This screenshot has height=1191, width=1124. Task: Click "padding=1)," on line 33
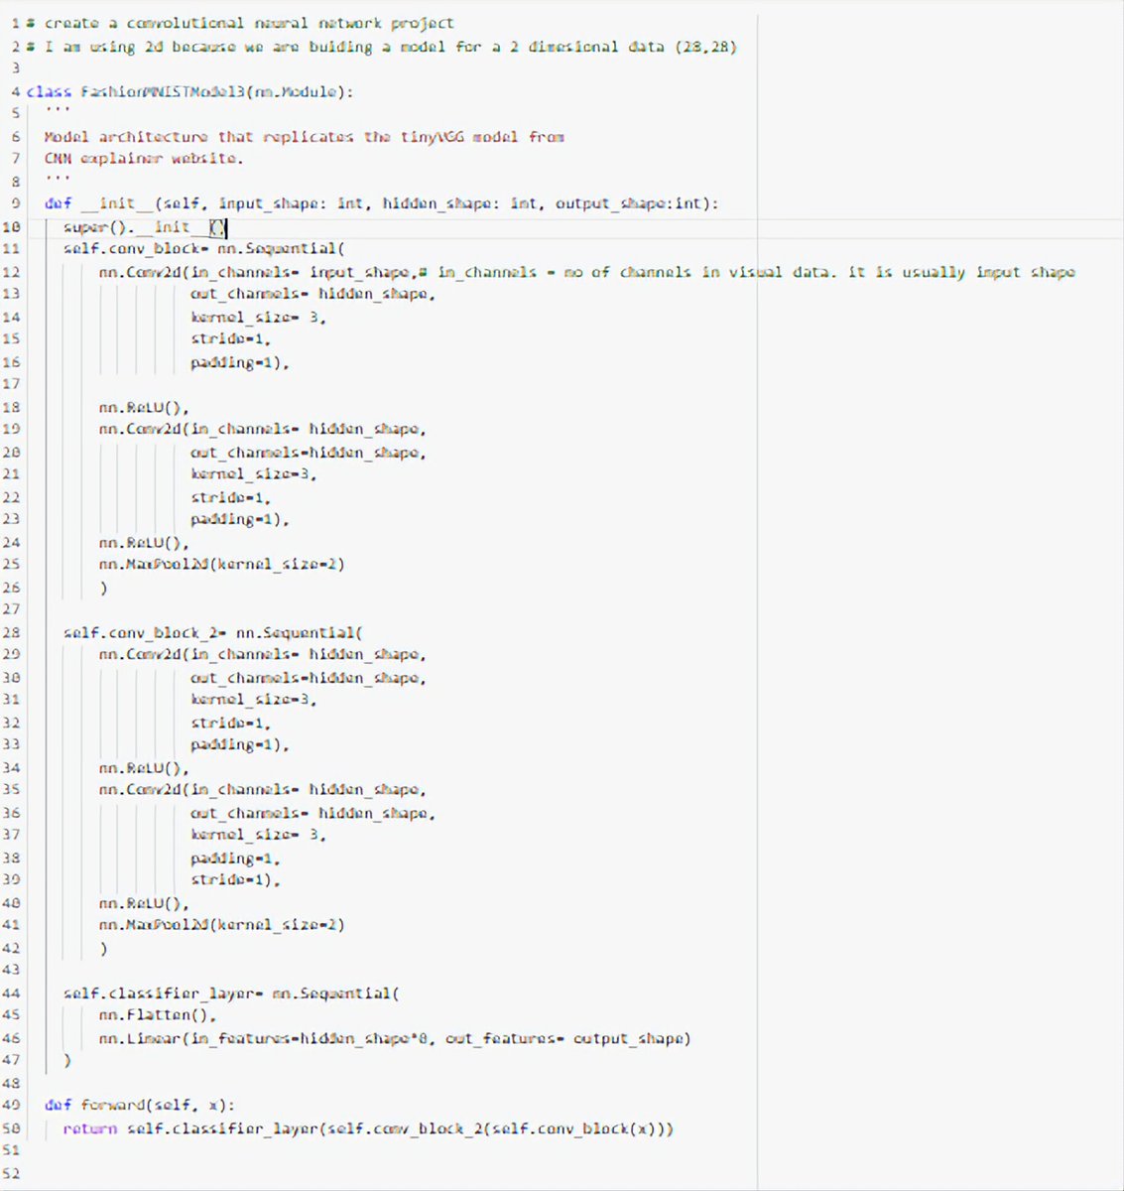pos(240,744)
